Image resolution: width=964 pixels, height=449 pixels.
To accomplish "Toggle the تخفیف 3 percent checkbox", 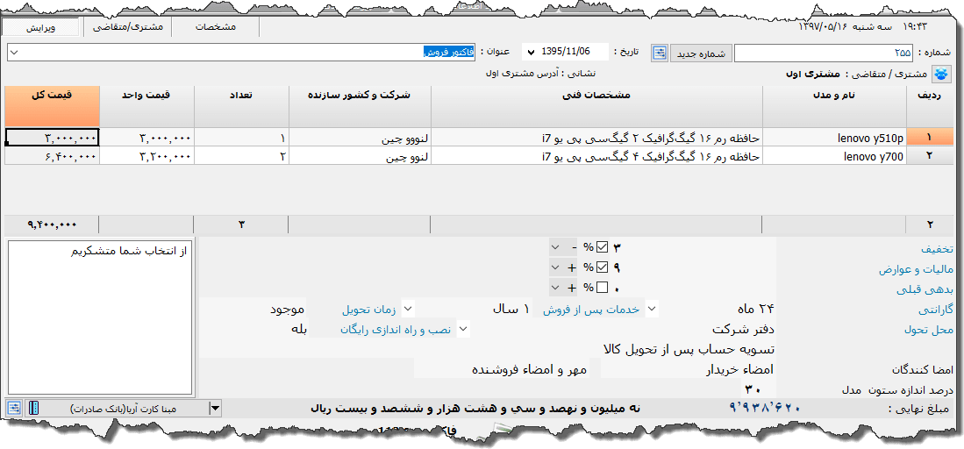I will 602,246.
